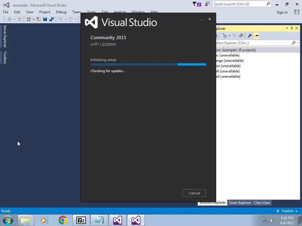302x226 pixels.
Task: Open the New Project dropdown arrow
Action: click(x=33, y=19)
